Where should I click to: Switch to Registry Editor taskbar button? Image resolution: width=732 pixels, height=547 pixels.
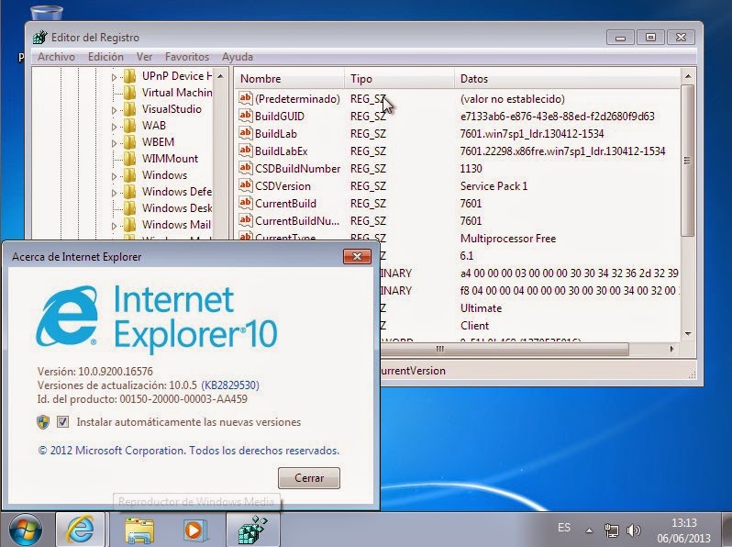click(x=252, y=530)
